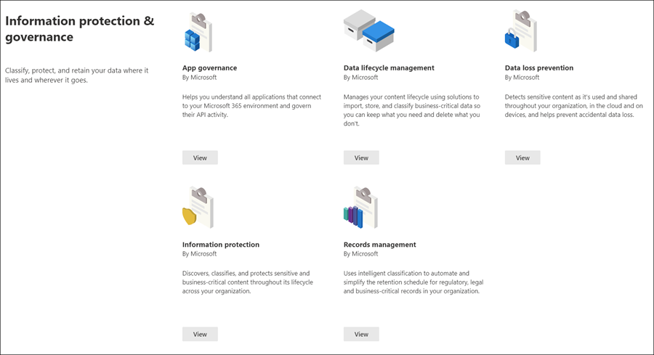Click the Information protection card title

point(221,245)
